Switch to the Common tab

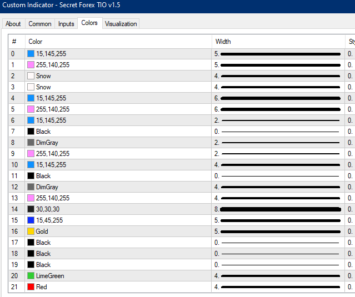[x=40, y=24]
